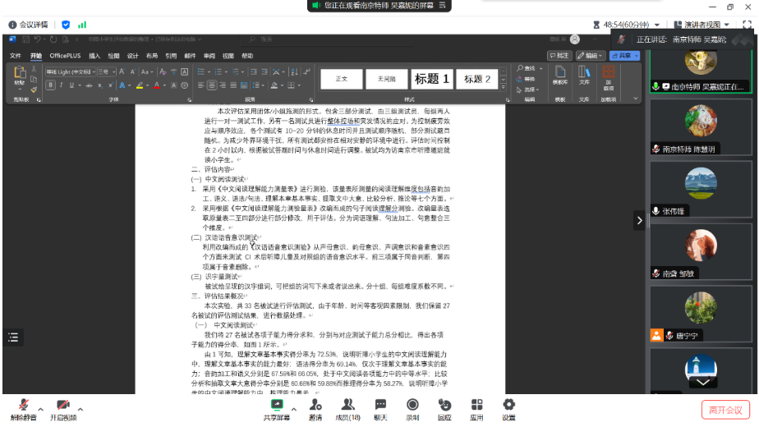The image size is (759, 427).
Task: Open the 文件 menu in Word
Action: click(16, 56)
